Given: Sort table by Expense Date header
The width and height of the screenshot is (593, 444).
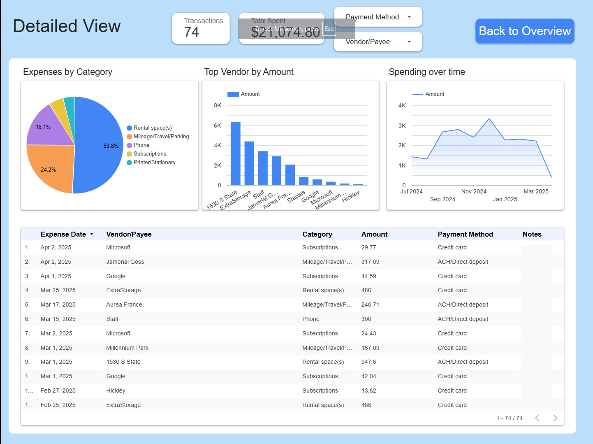Looking at the screenshot, I should (x=63, y=234).
